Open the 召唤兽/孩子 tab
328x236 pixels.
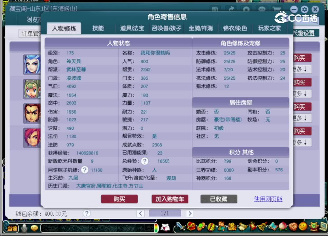(x=166, y=29)
